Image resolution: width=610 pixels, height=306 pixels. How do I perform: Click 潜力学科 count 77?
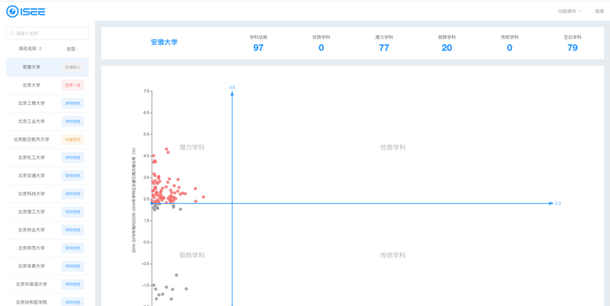coord(384,48)
